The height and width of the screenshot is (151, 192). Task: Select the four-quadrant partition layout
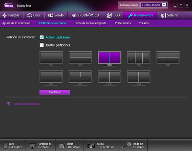tap(168, 58)
